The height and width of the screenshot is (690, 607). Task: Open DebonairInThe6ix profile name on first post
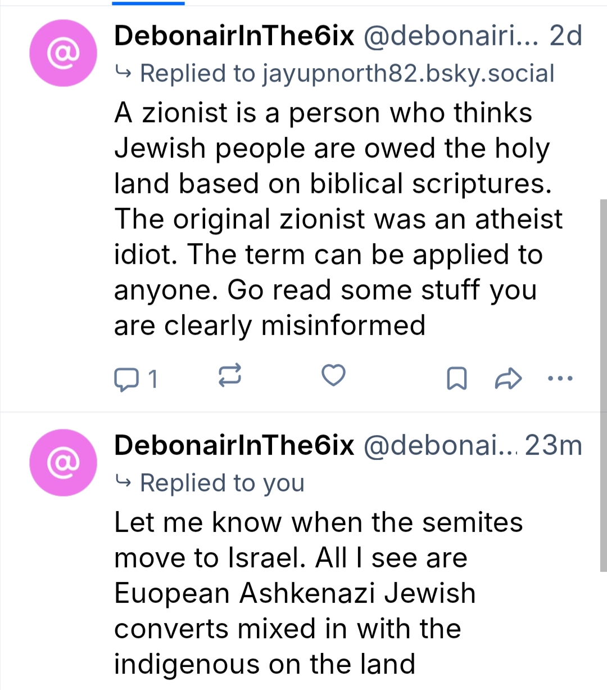coord(234,36)
